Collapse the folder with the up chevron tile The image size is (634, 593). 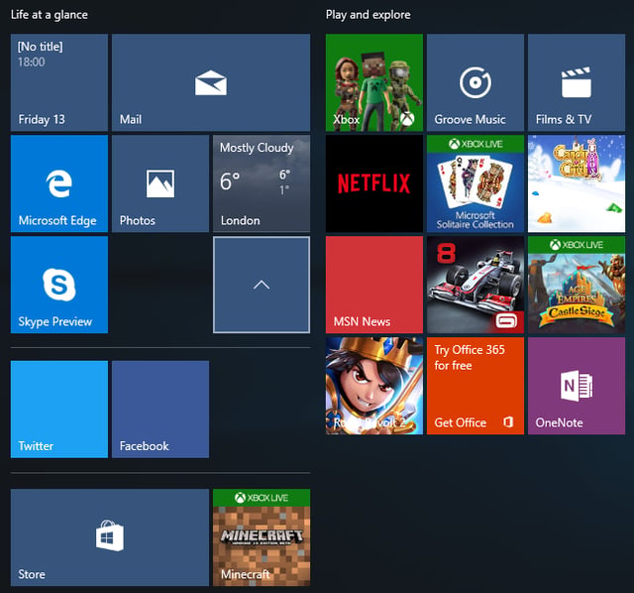pyautogui.click(x=262, y=285)
